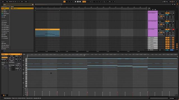Viewport: 179px width, 100px height.
Task: Click the arrangement Record button
Action: pyautogui.click(x=80, y=2)
